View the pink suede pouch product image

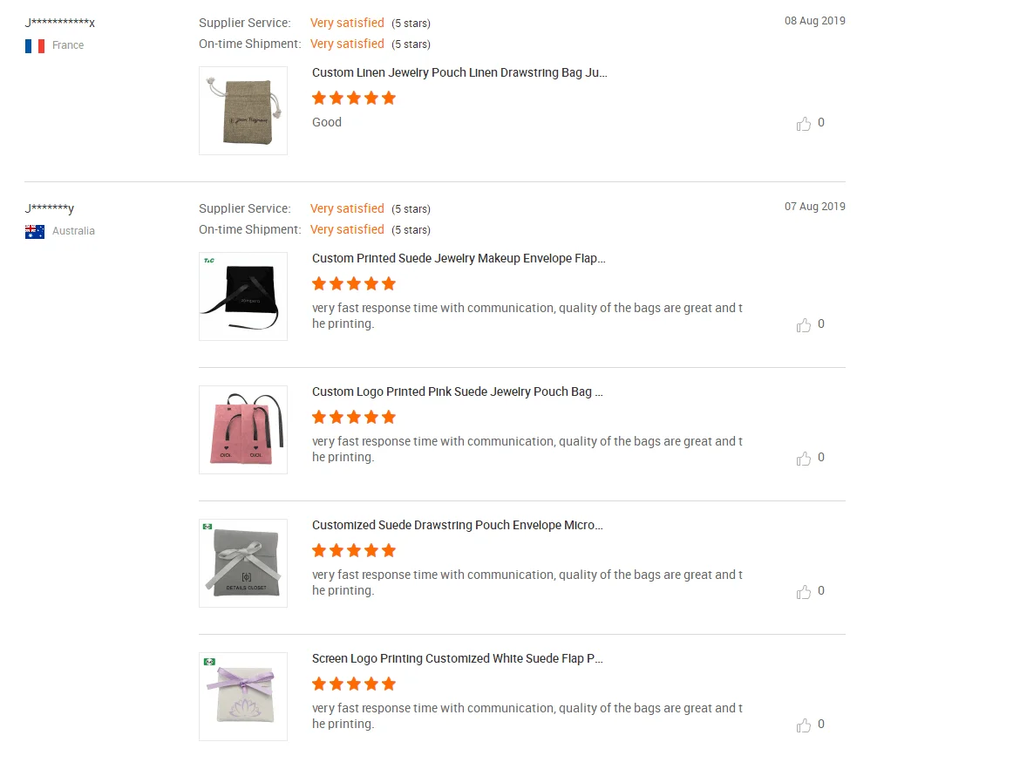(243, 429)
